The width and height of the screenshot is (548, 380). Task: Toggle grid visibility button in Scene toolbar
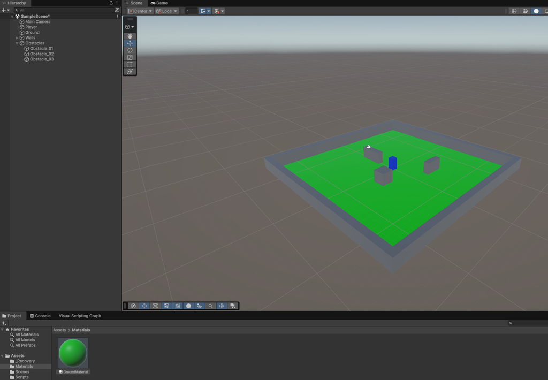pyautogui.click(x=203, y=11)
